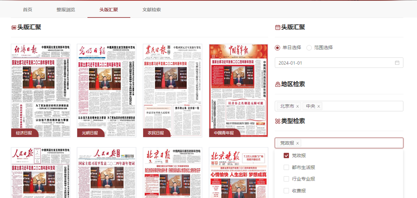
Task: Switch to 整报浏览 tab
Action: pos(66,10)
